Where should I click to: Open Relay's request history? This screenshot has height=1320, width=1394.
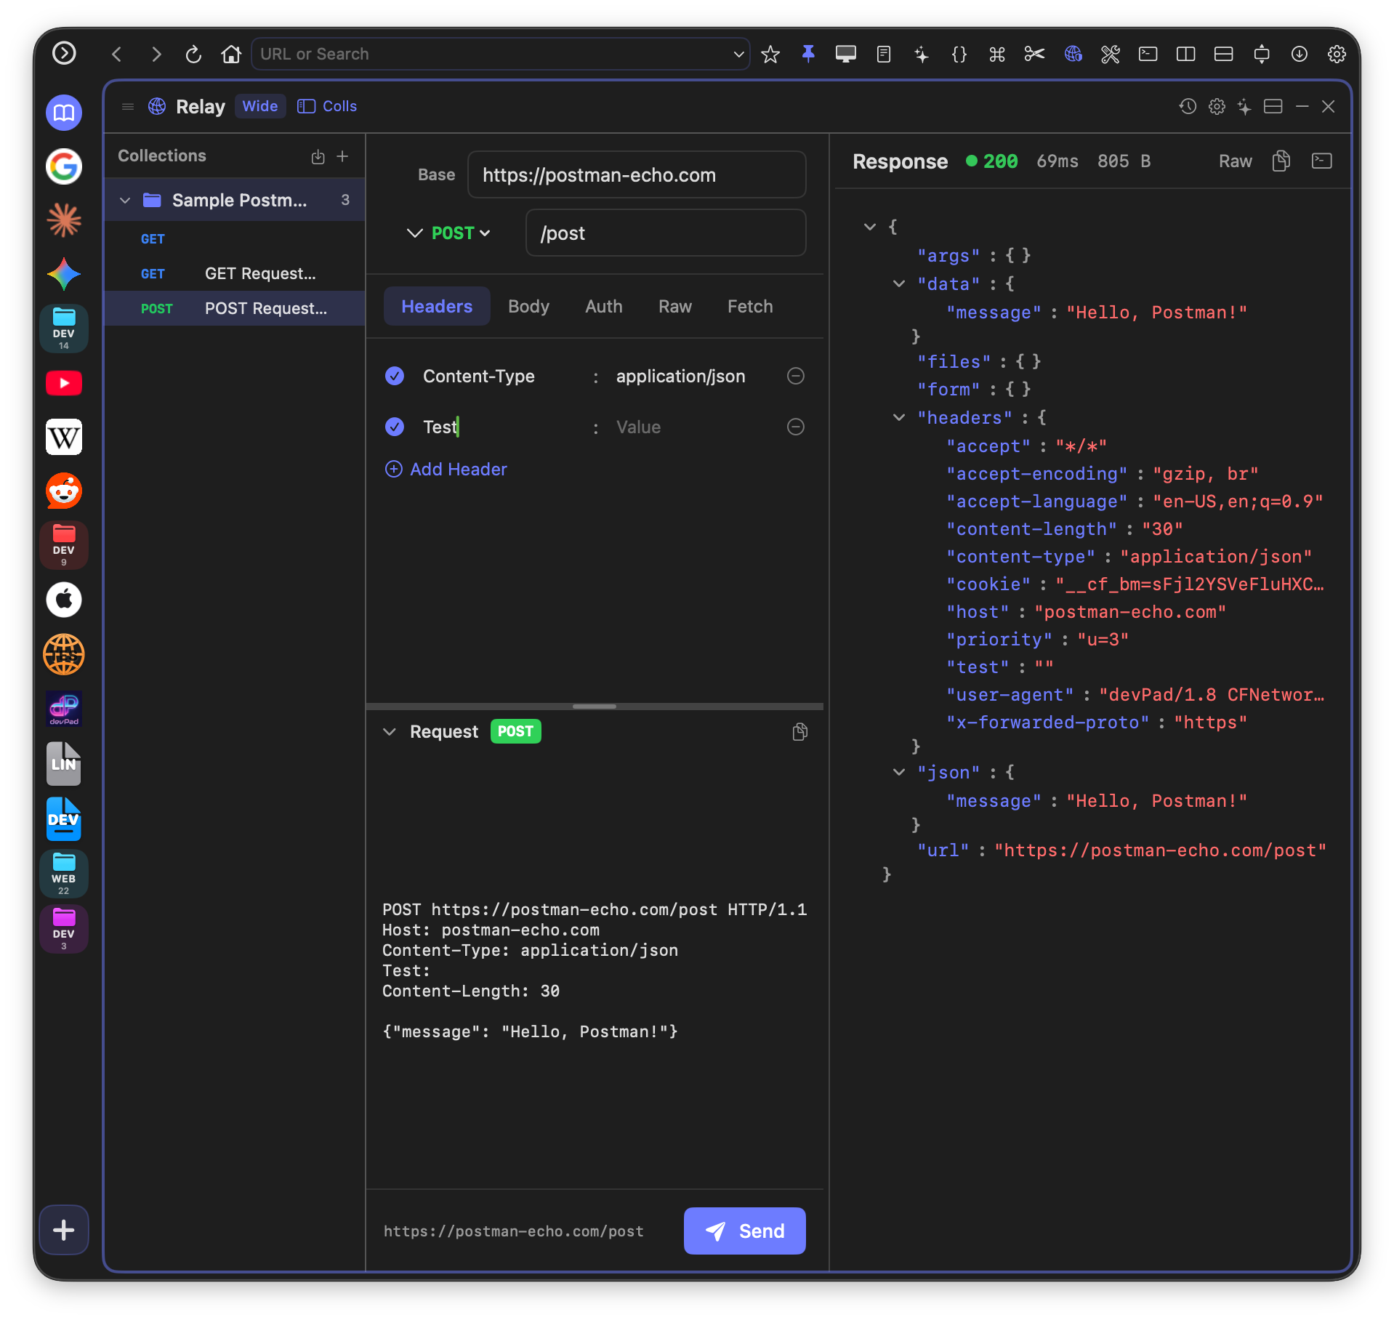point(1187,107)
